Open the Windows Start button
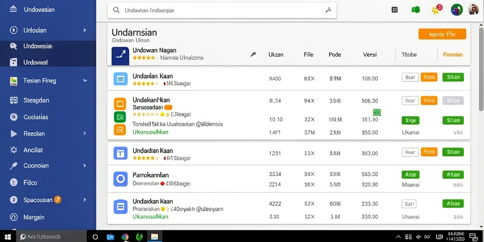The image size is (484, 242). [x=8, y=237]
